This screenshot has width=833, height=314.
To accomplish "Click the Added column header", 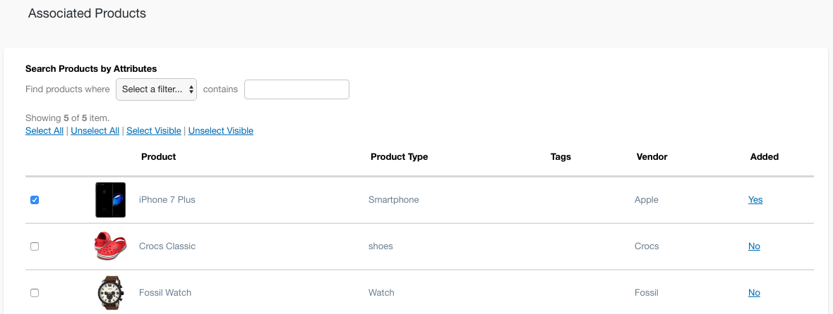I will tap(765, 157).
